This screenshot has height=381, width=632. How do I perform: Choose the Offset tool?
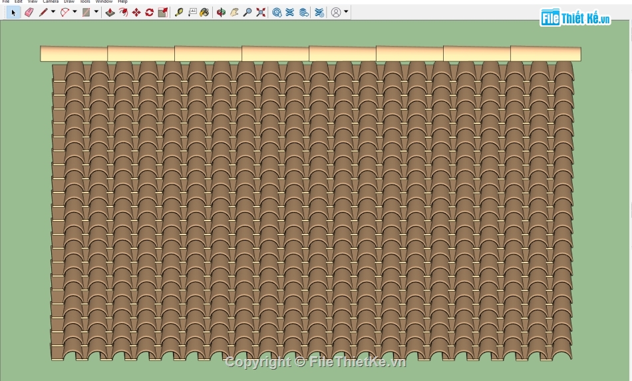coord(123,13)
